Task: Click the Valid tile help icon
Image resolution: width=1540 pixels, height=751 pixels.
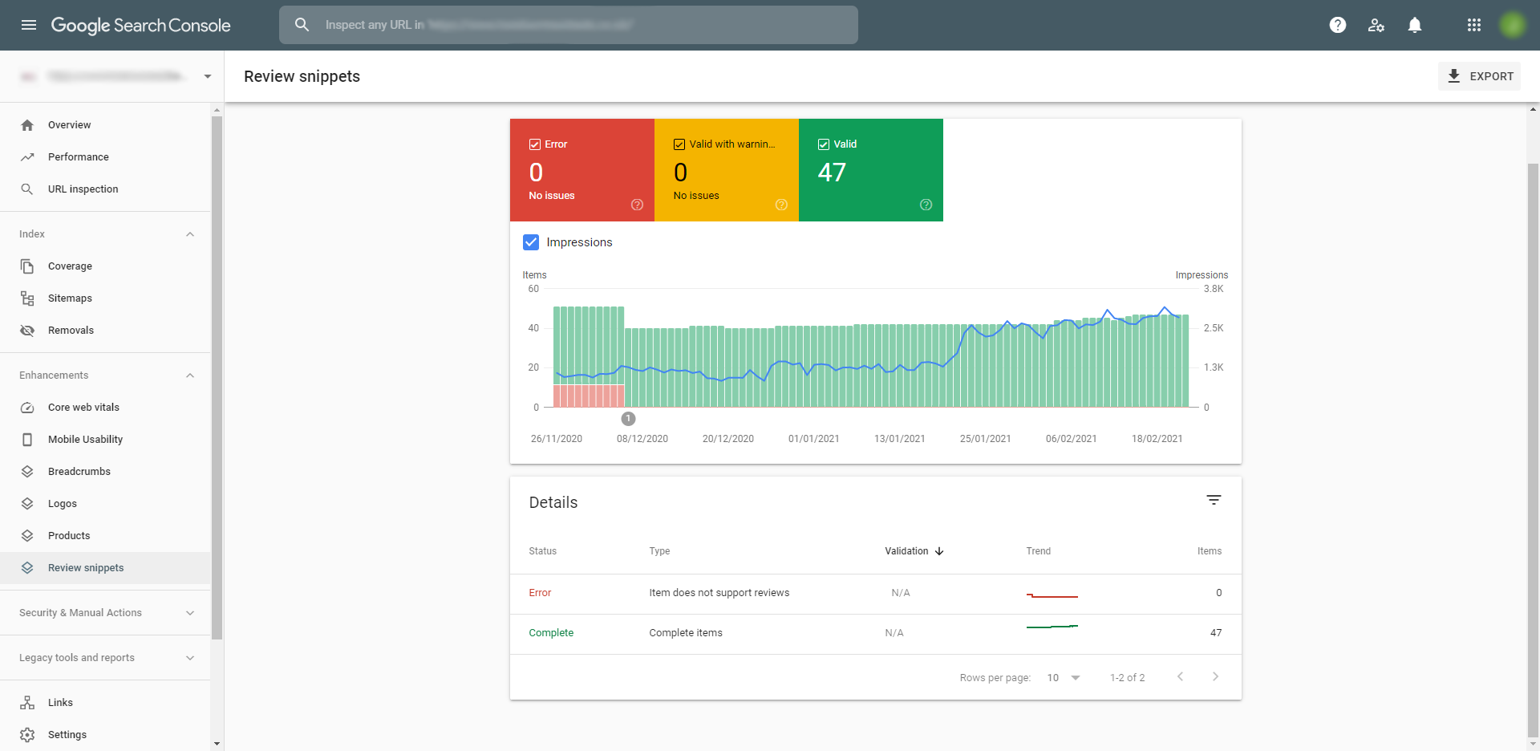Action: [x=926, y=205]
